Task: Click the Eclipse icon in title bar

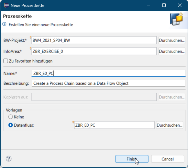Action: point(6,5)
